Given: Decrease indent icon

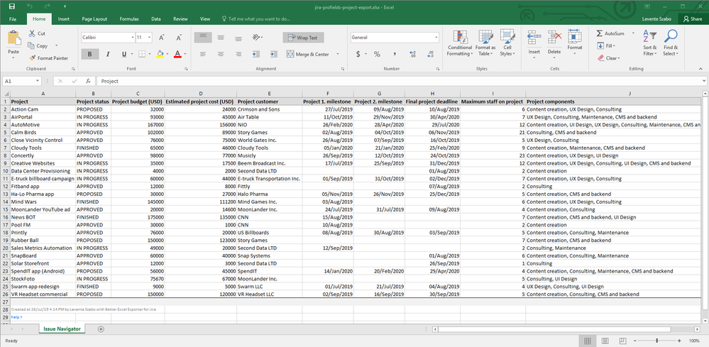Looking at the screenshot, I should 256,54.
